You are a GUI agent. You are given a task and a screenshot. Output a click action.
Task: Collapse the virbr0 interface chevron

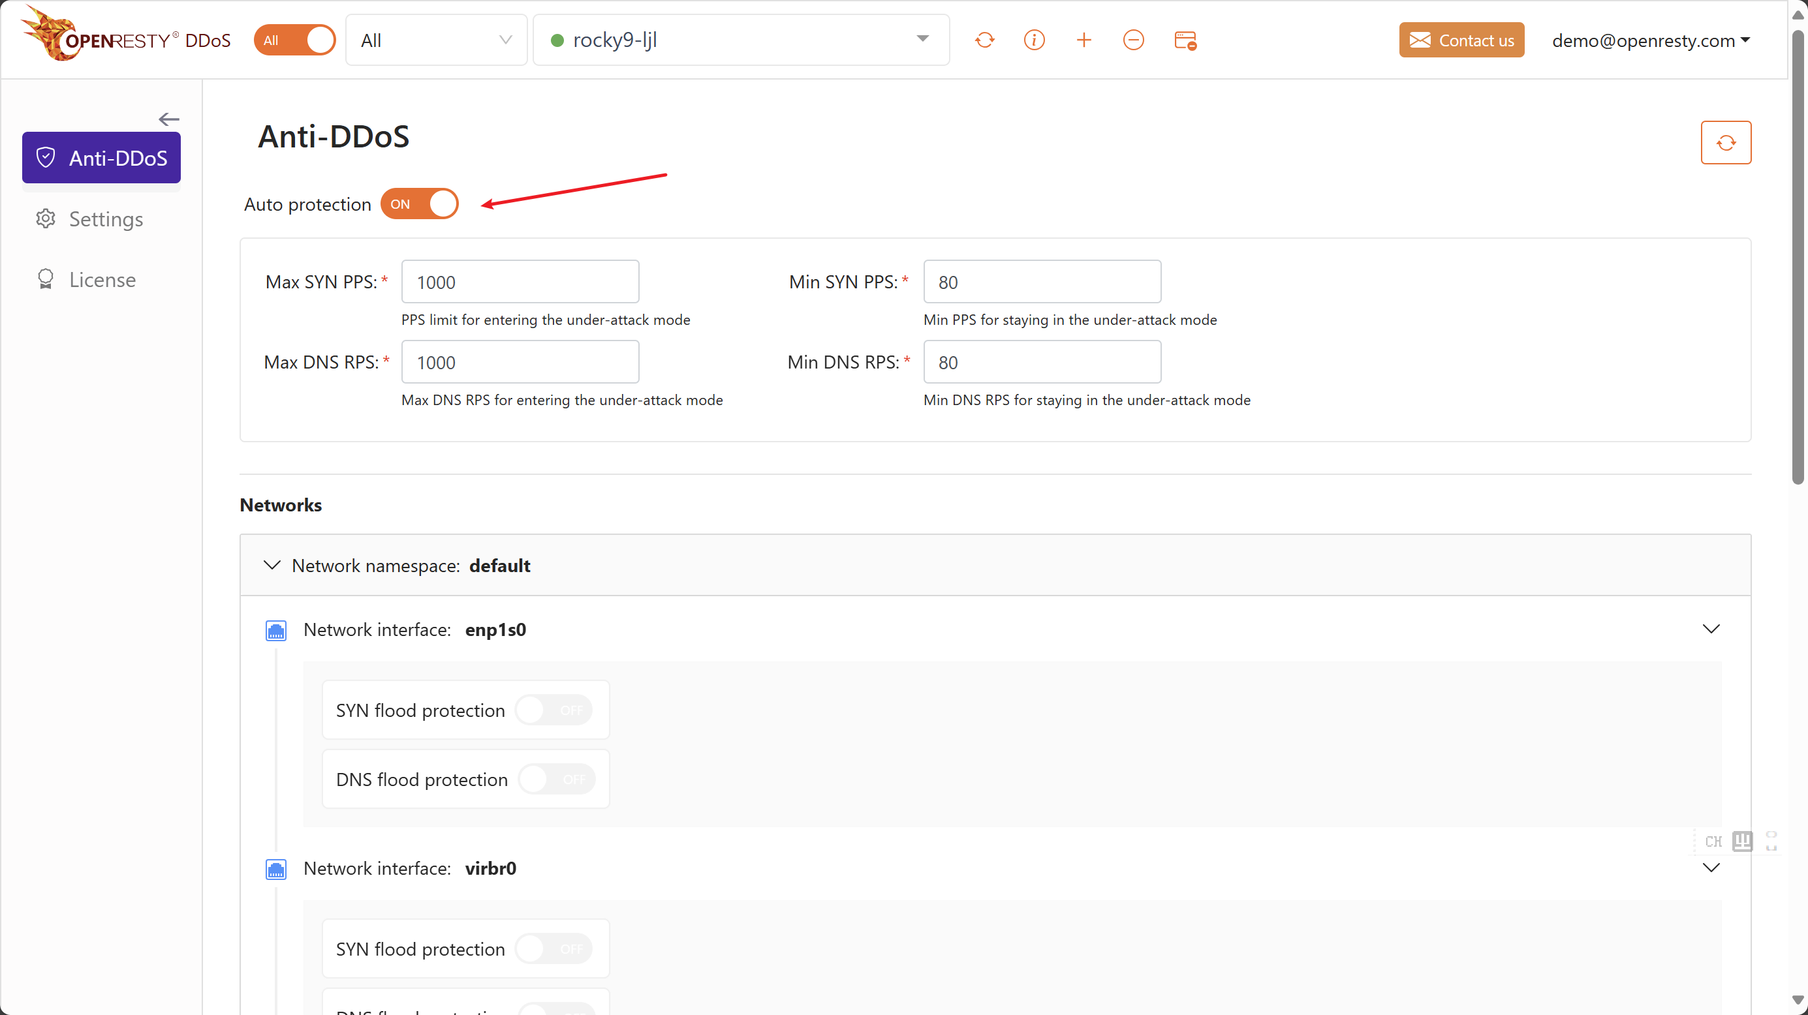[1711, 868]
